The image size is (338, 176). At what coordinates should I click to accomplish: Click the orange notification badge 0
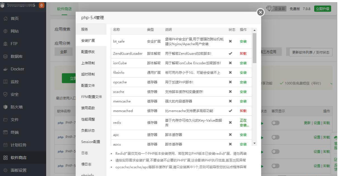coord(41,5)
